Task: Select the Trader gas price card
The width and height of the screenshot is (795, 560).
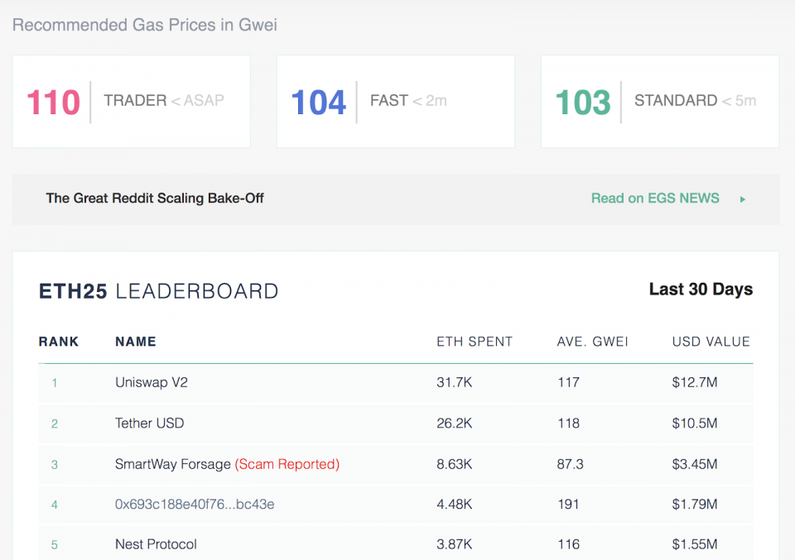Action: (131, 102)
